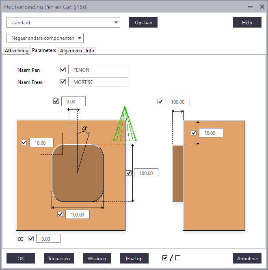This screenshot has width=268, height=270.
Task: Click the TENON name input field
Action: click(x=98, y=70)
